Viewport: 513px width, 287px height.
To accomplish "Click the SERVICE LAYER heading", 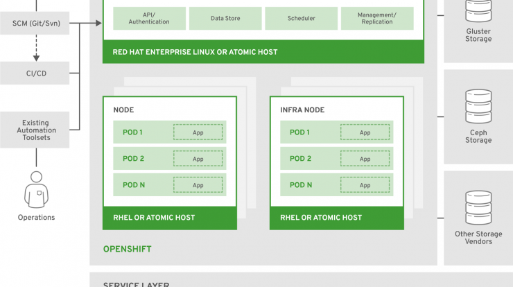I will coord(136,284).
